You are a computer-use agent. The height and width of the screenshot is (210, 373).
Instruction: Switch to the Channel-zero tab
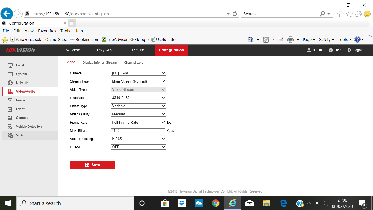tap(134, 62)
